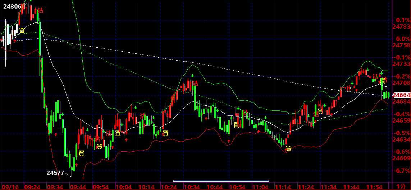The image size is (411, 190).
Task: Click the 買 marker at 10:24 candle
Action: tap(166, 133)
